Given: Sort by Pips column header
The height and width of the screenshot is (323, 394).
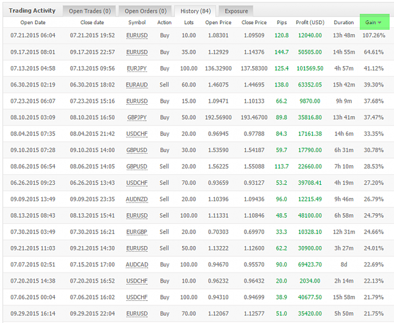Looking at the screenshot, I should click(x=282, y=22).
